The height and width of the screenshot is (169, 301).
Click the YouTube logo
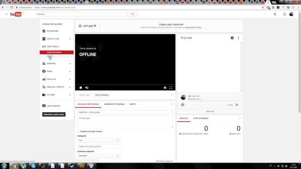click(x=16, y=14)
